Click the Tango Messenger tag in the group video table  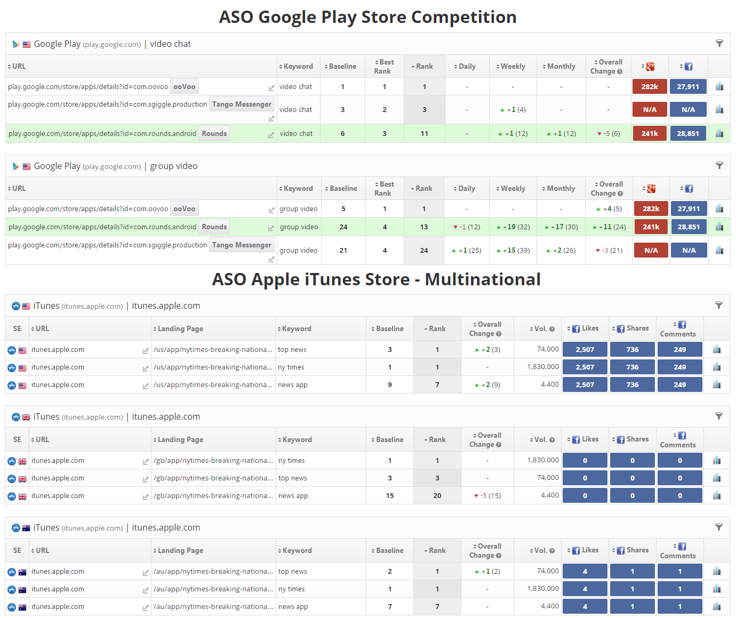point(242,245)
